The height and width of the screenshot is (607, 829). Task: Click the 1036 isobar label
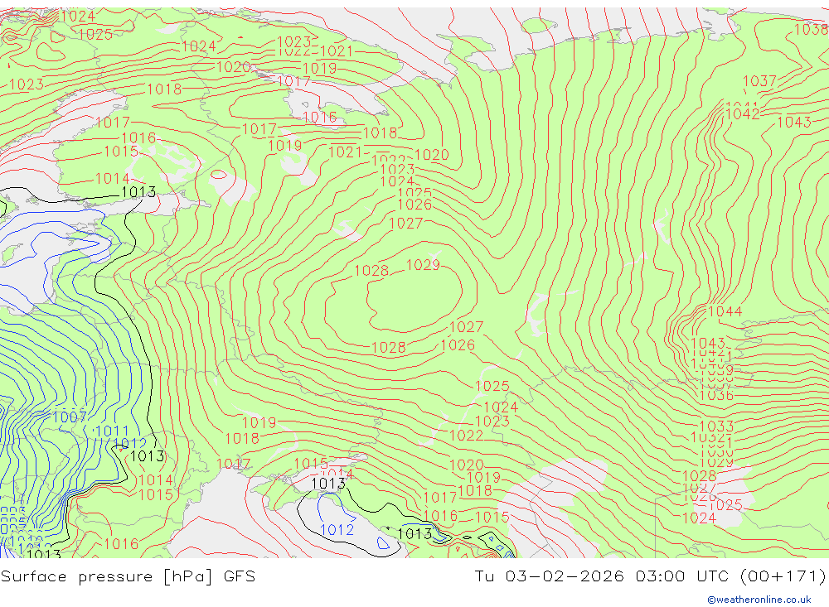(x=716, y=395)
